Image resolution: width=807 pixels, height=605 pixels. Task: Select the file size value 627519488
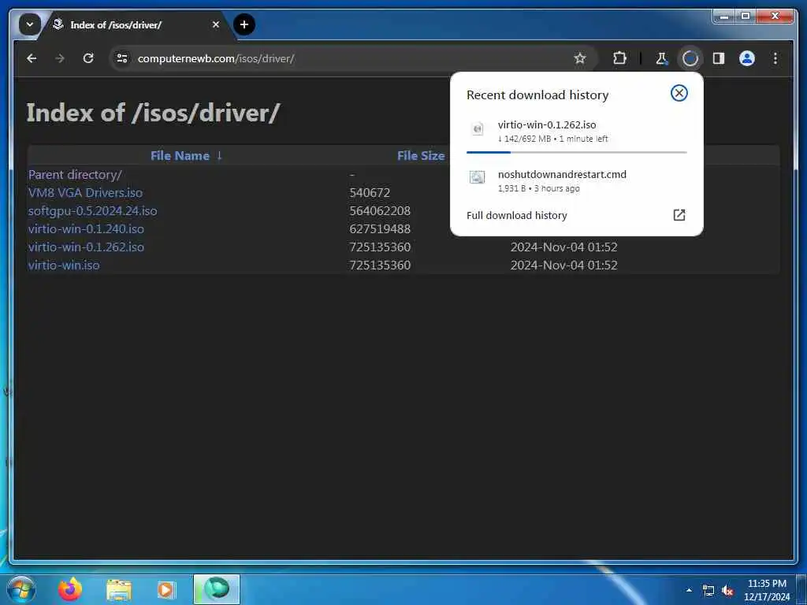coord(380,229)
